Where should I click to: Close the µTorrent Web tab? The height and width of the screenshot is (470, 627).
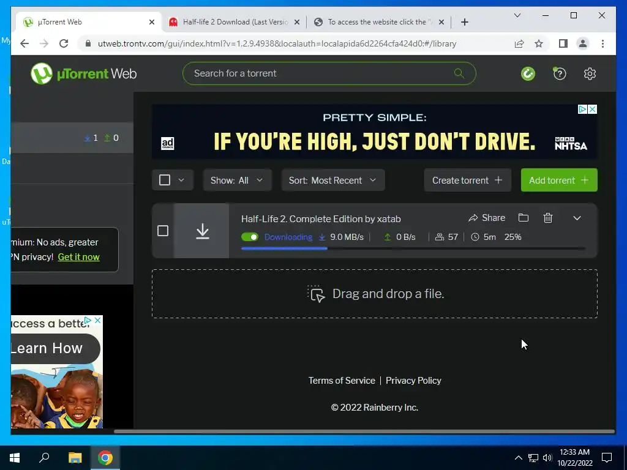tap(152, 22)
